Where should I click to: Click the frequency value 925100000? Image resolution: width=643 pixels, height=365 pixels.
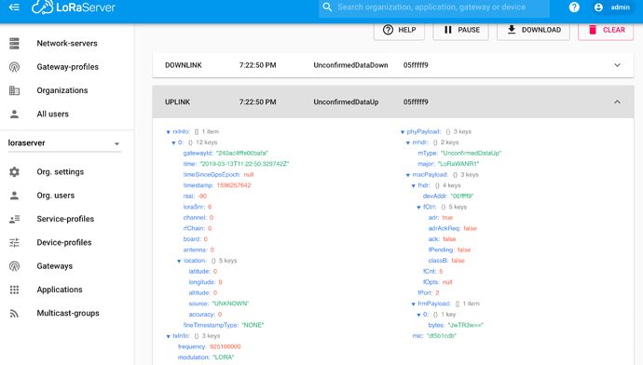pyautogui.click(x=226, y=346)
